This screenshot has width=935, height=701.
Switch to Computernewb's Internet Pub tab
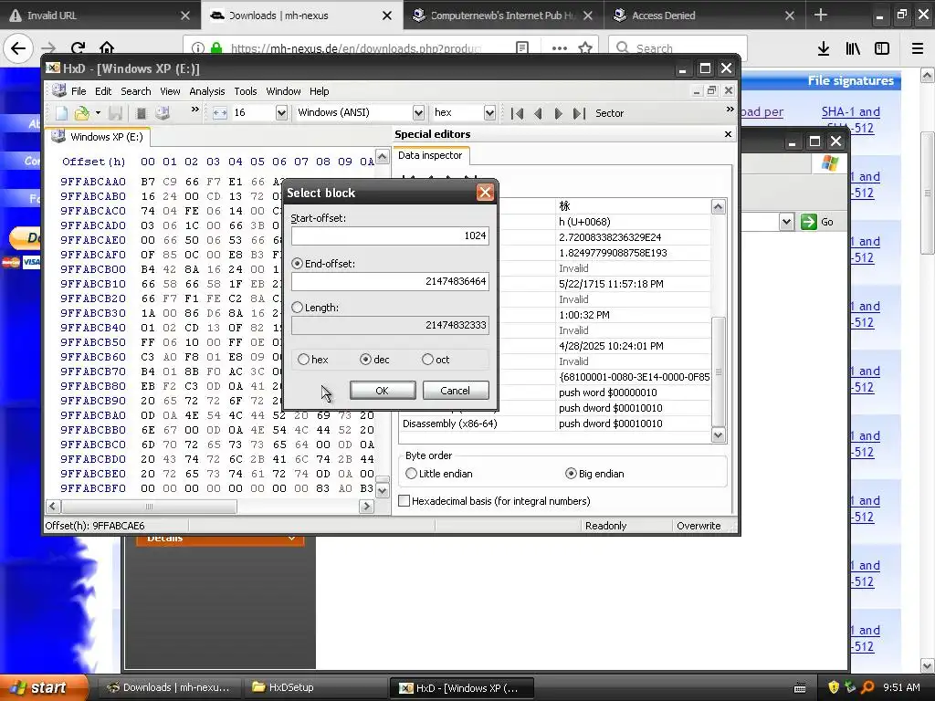(x=504, y=16)
